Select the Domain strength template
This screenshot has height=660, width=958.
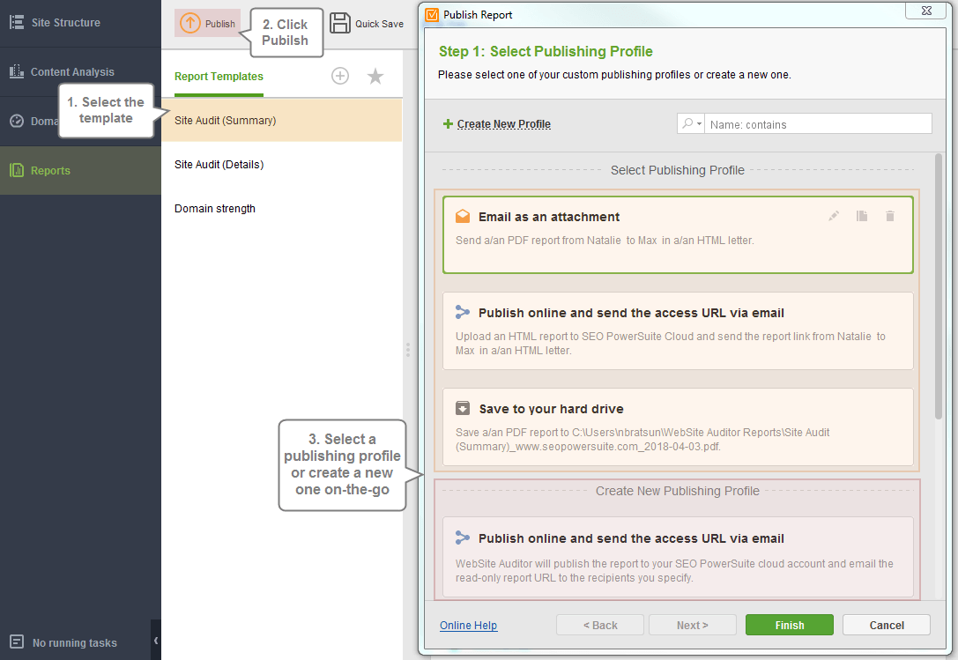(x=282, y=208)
